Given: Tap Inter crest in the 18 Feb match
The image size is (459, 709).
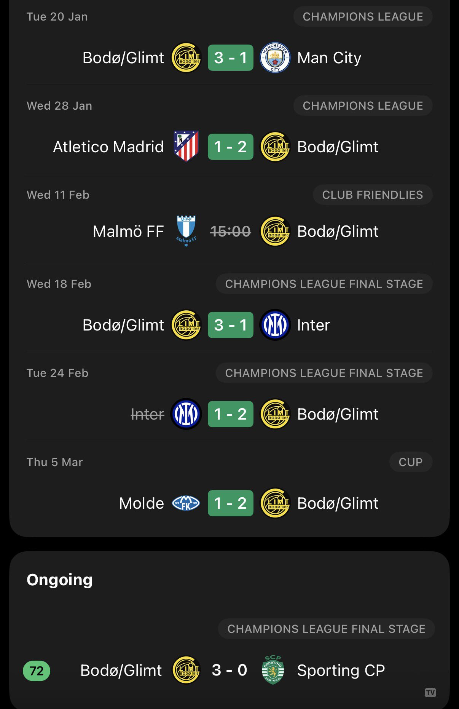Looking at the screenshot, I should (275, 325).
